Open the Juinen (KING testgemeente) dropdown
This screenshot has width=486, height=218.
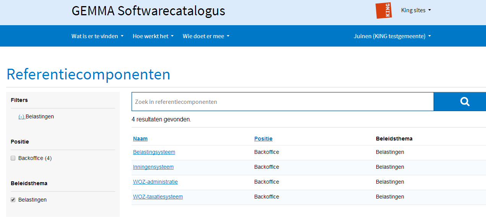point(392,36)
